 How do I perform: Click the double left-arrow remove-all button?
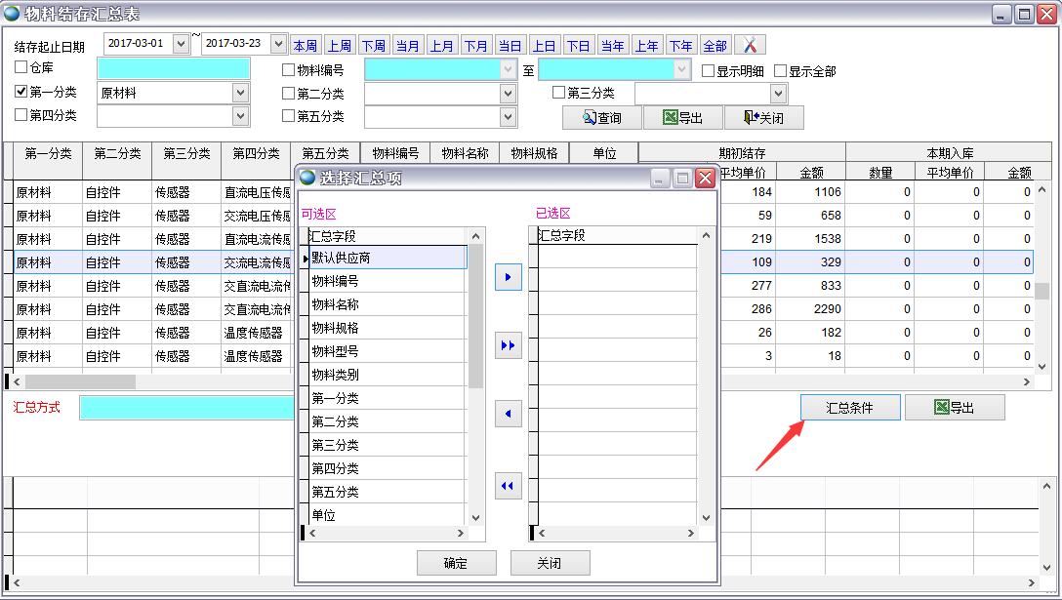[509, 486]
